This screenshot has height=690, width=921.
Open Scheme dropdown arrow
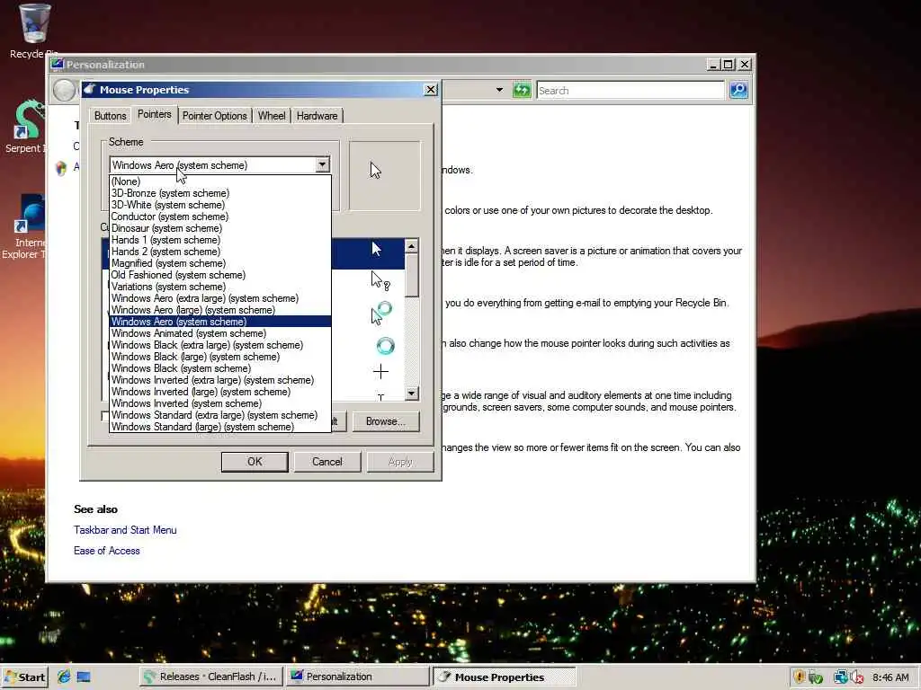click(322, 165)
